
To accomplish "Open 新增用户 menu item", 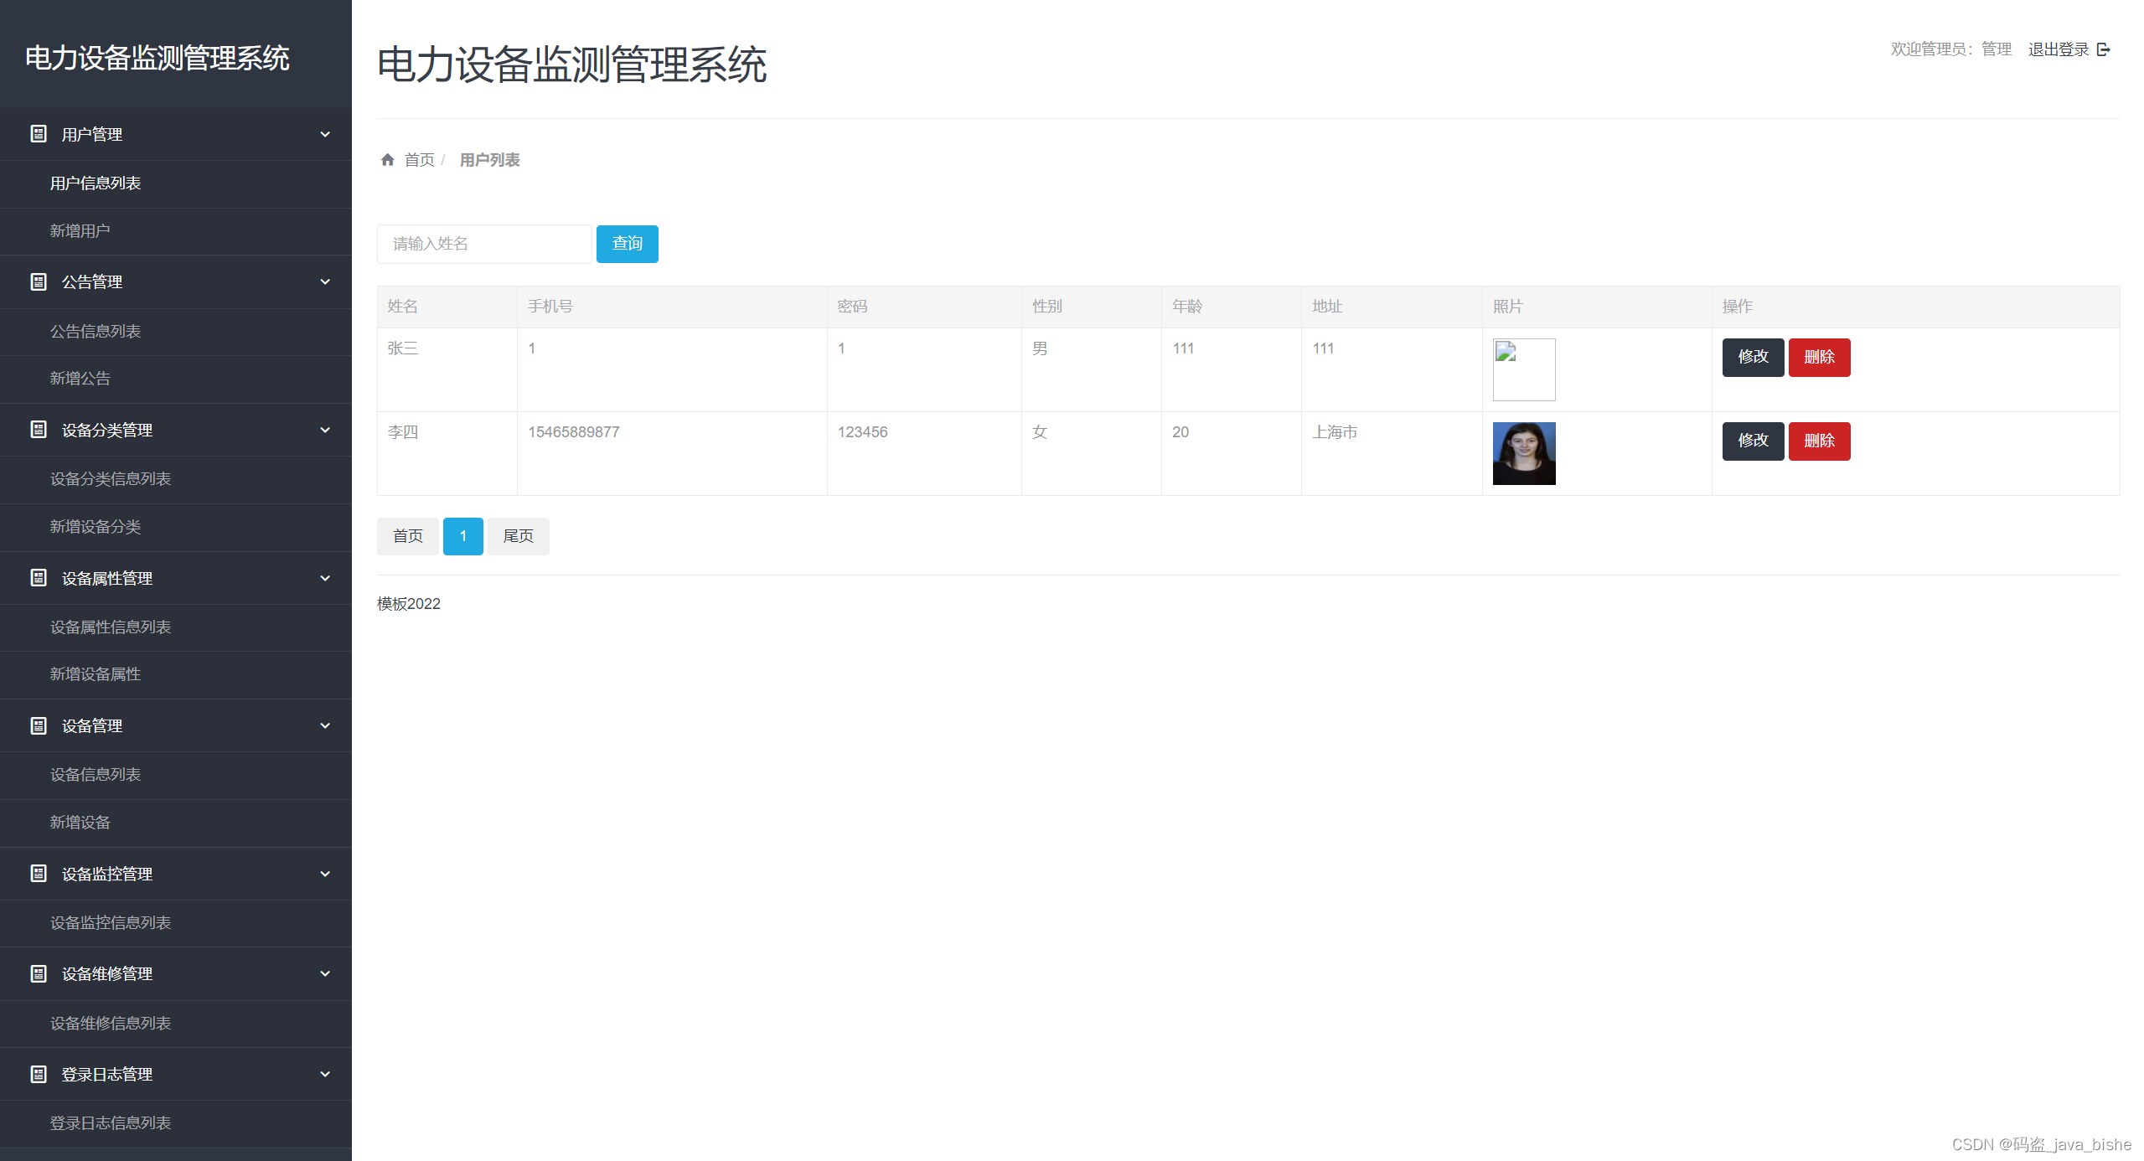I will (80, 231).
